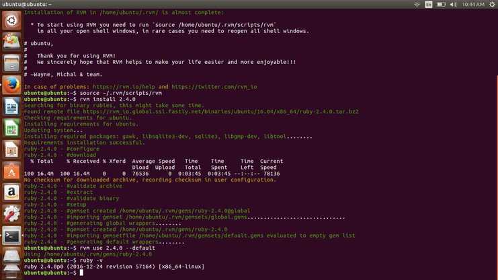Screen dimensions: 498x280
Task: Click the 'rvm use 2.4.0 --default' command
Action: click(x=118, y=248)
